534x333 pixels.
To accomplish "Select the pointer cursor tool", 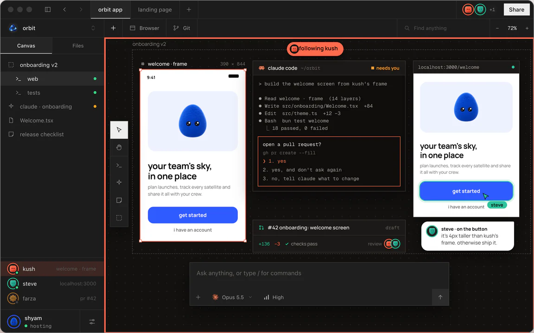I will tap(119, 130).
